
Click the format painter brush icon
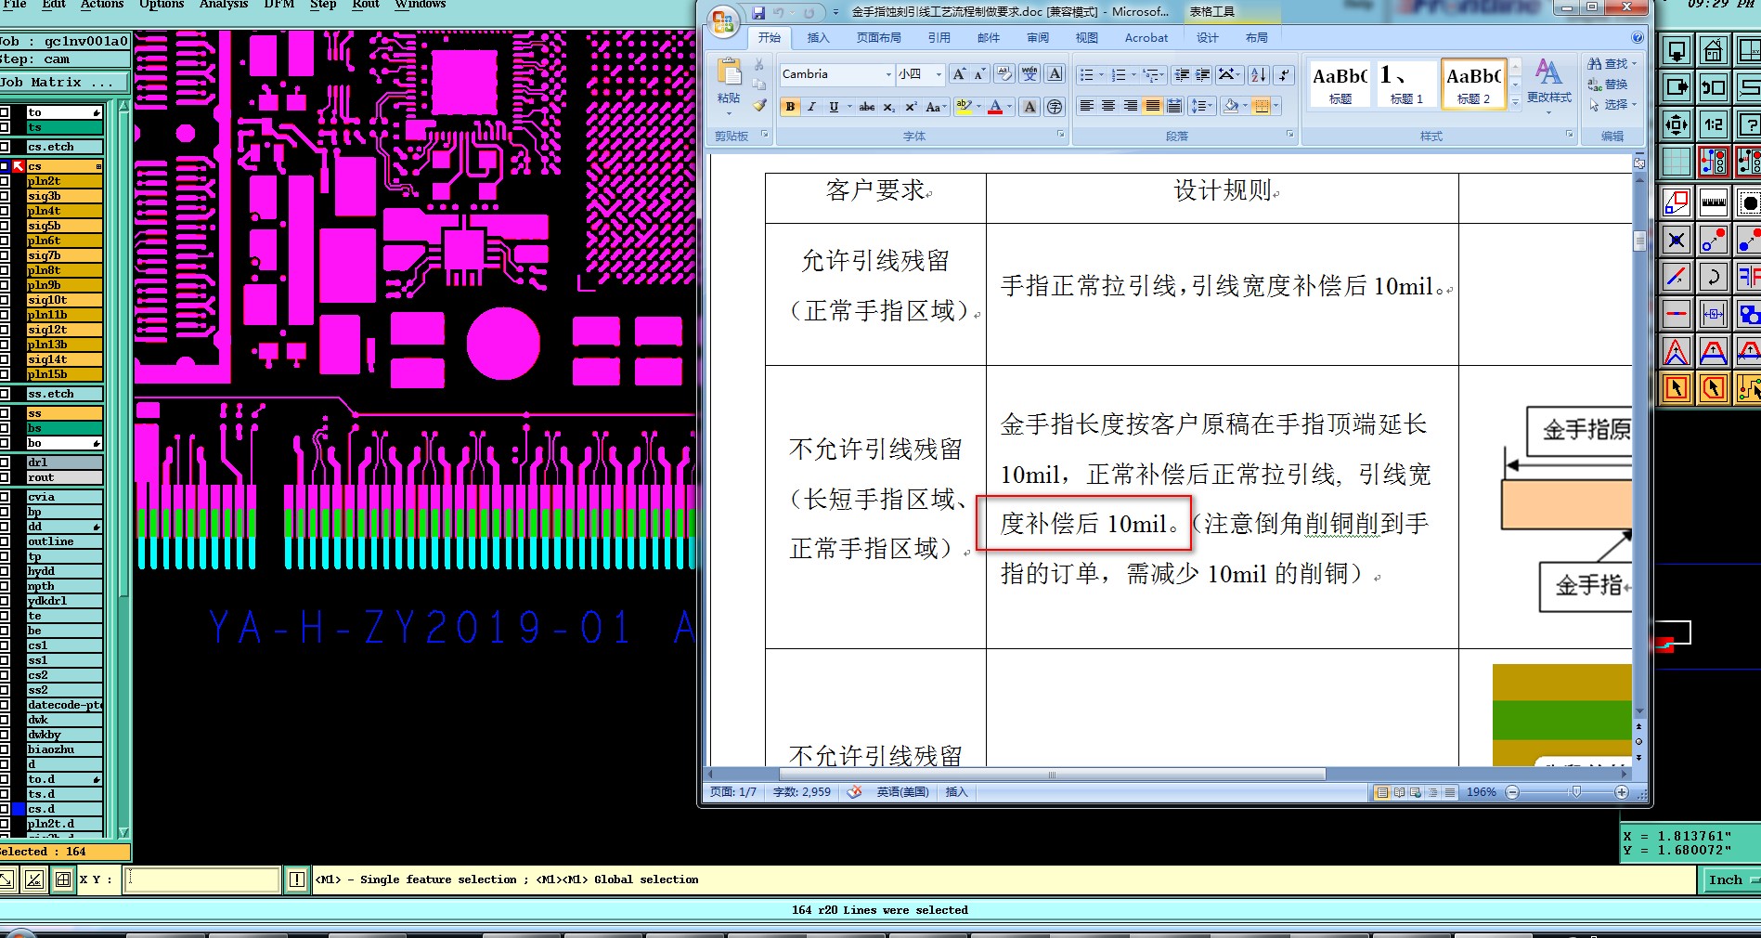click(x=759, y=106)
